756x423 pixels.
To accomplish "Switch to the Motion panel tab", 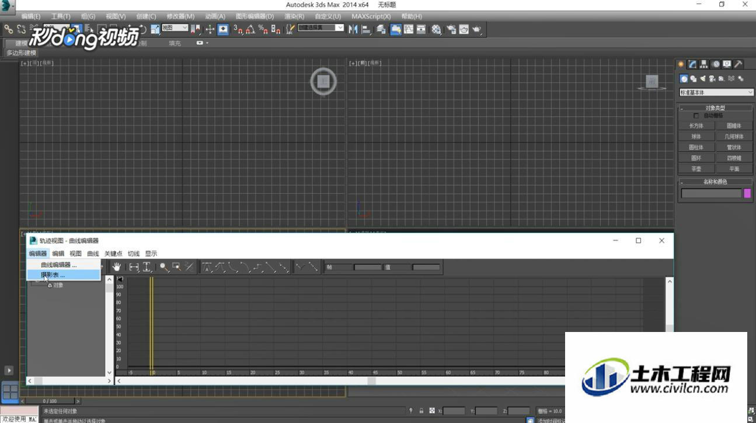I will (716, 64).
